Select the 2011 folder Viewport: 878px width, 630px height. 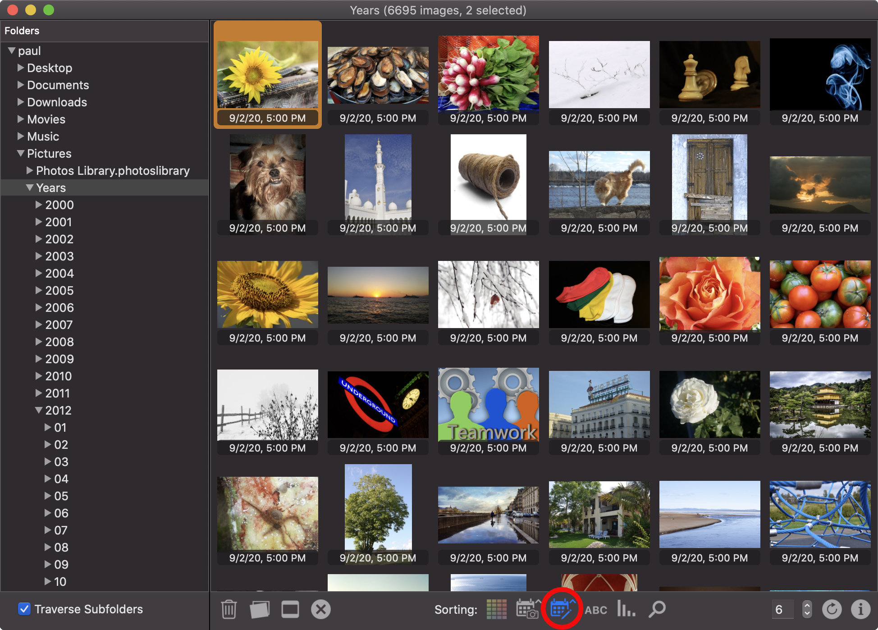point(57,393)
